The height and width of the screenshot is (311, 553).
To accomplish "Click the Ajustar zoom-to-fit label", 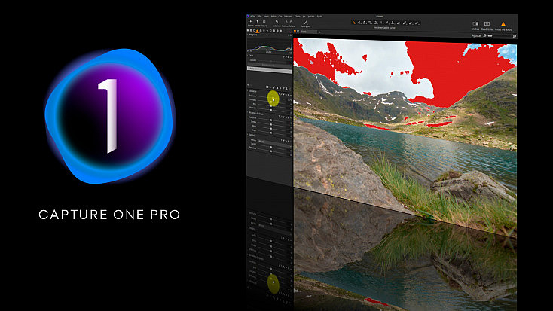I will (476, 35).
